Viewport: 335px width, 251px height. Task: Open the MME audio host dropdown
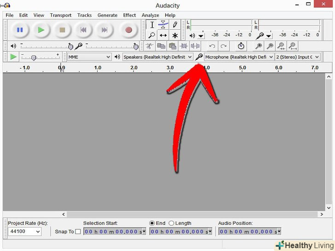(89, 57)
